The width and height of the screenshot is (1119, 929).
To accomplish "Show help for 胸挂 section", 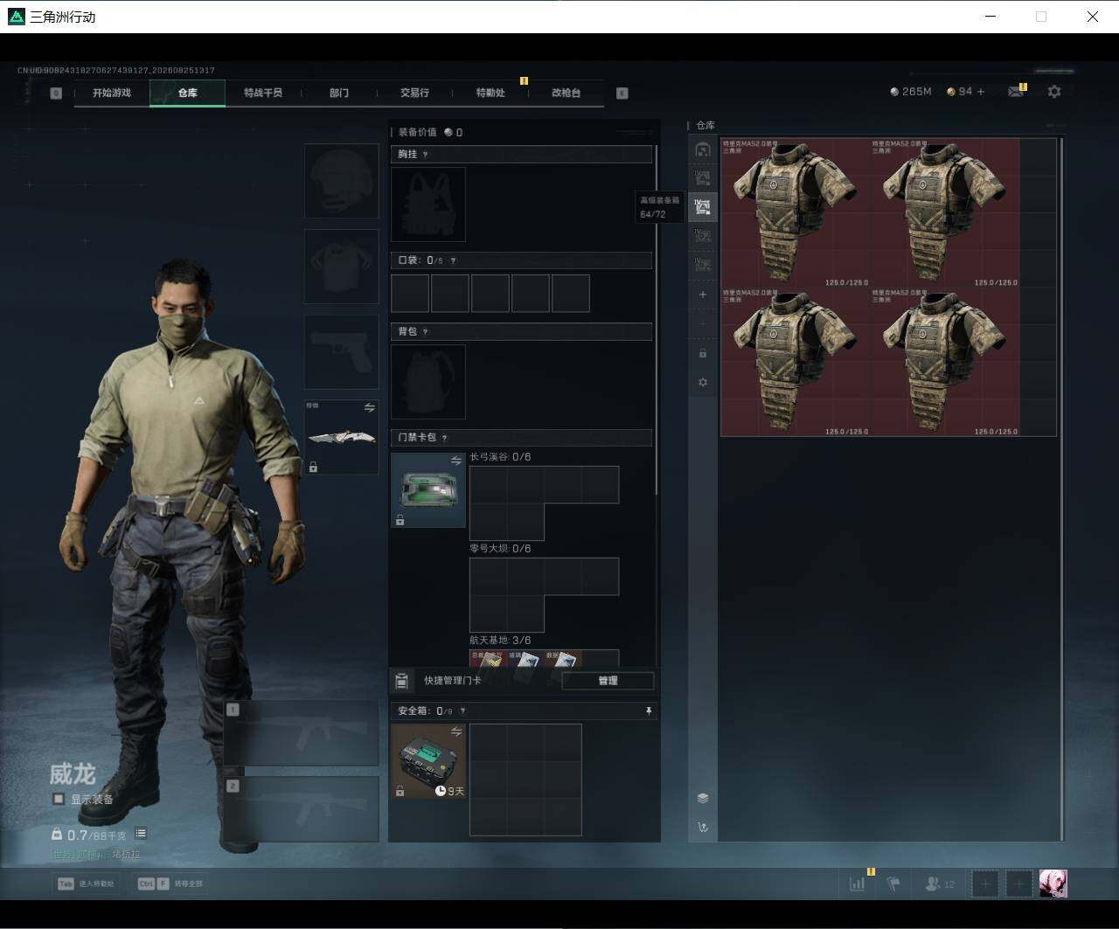I will pos(426,155).
